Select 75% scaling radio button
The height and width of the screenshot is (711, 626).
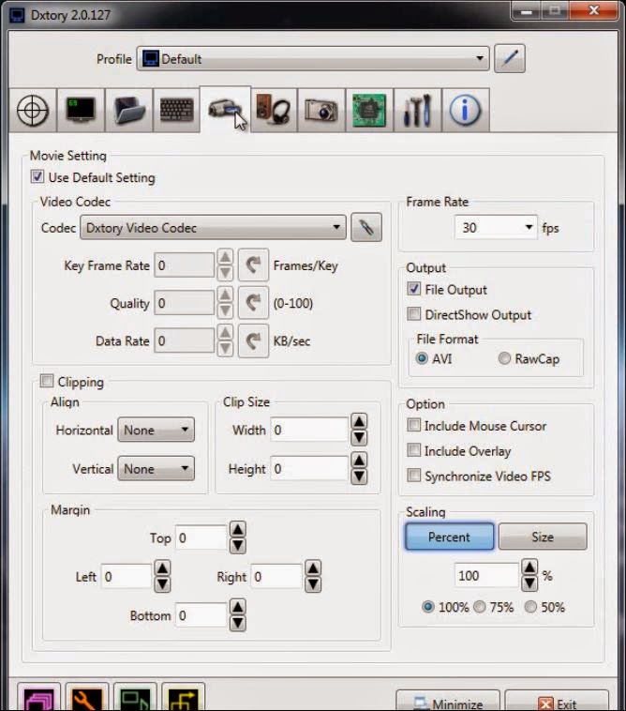click(x=479, y=607)
